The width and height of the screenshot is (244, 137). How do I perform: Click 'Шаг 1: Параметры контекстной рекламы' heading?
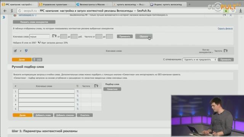pos(45,131)
